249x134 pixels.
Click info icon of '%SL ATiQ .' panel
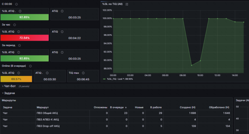[x=20, y=11]
